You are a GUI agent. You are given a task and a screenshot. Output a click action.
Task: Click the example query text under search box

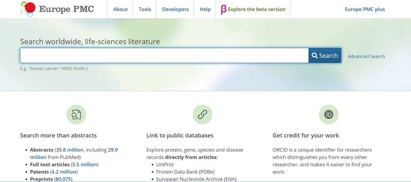click(54, 69)
